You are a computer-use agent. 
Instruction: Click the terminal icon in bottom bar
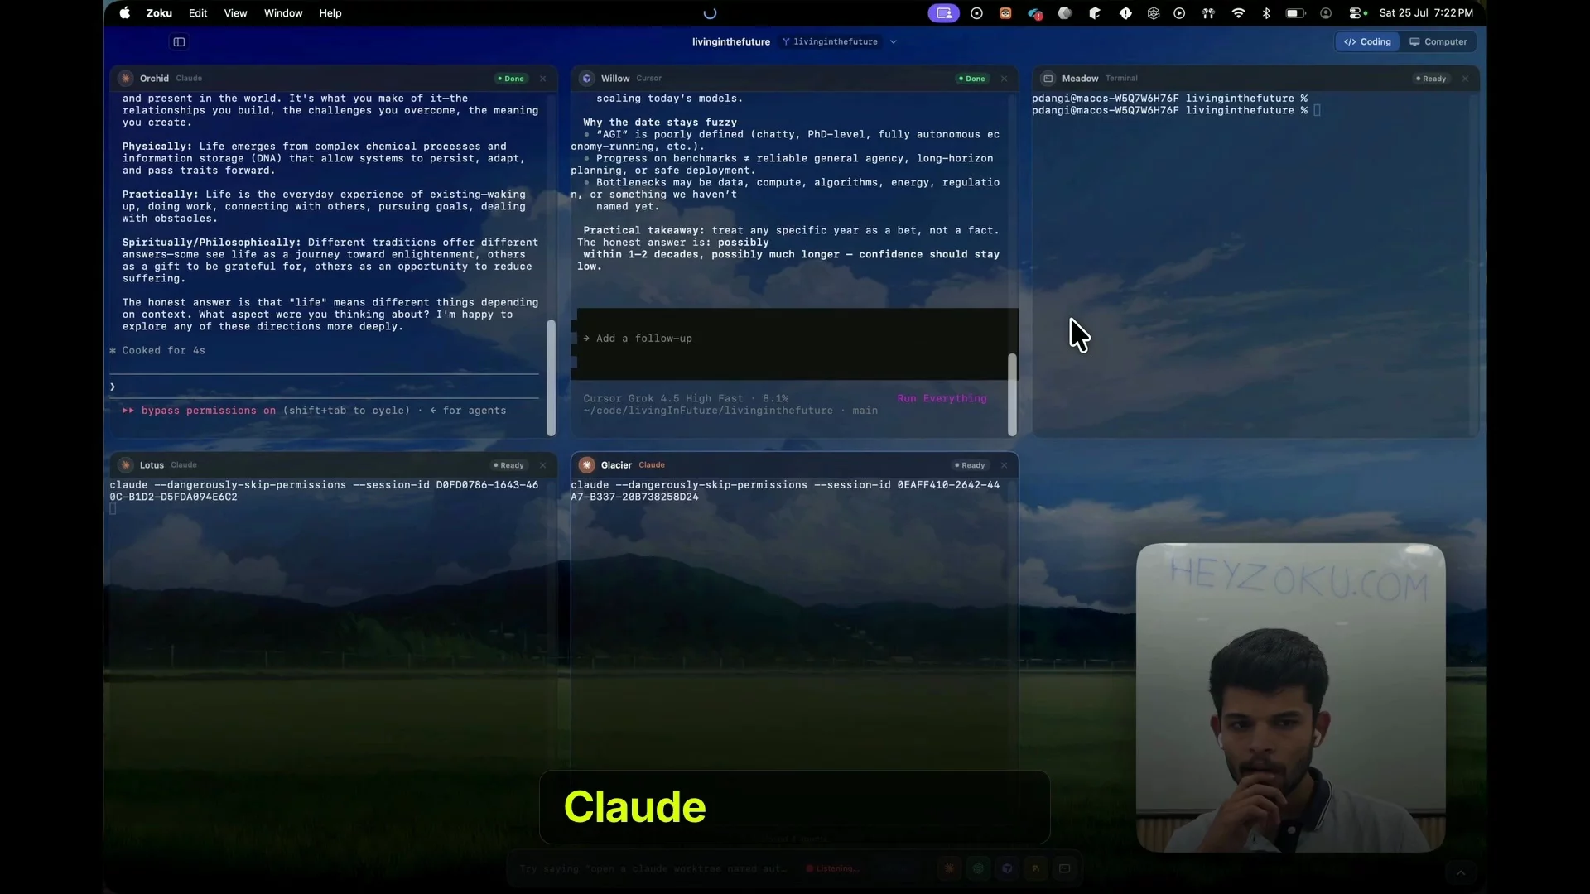1065,868
